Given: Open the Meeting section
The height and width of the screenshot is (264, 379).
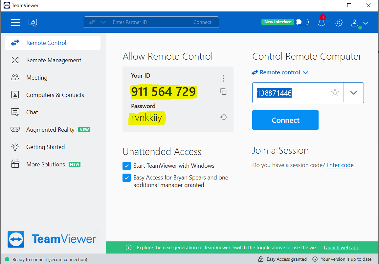Looking at the screenshot, I should tap(53, 78).
